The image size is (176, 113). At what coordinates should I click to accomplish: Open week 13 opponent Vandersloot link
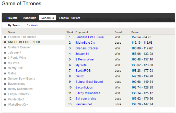coord(84,104)
